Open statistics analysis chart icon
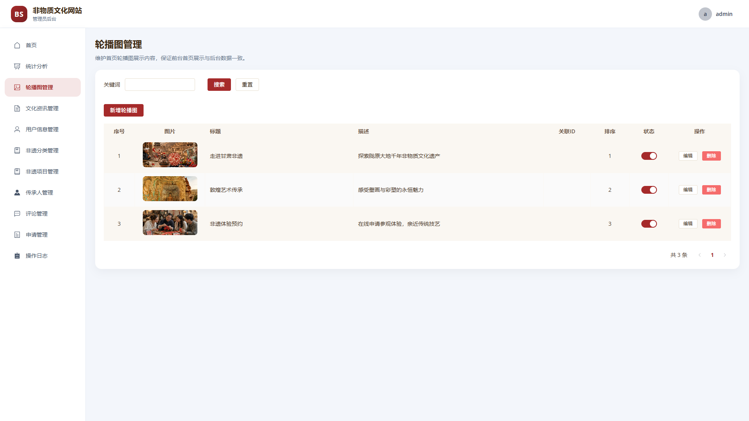The image size is (749, 421). point(17,66)
